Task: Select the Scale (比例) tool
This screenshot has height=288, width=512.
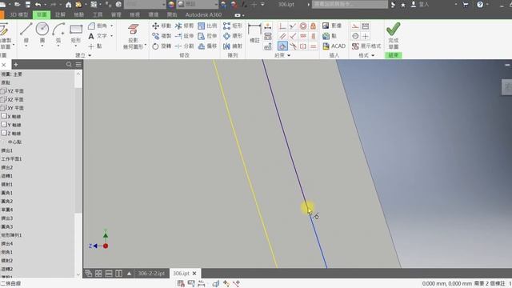Action: 207,26
